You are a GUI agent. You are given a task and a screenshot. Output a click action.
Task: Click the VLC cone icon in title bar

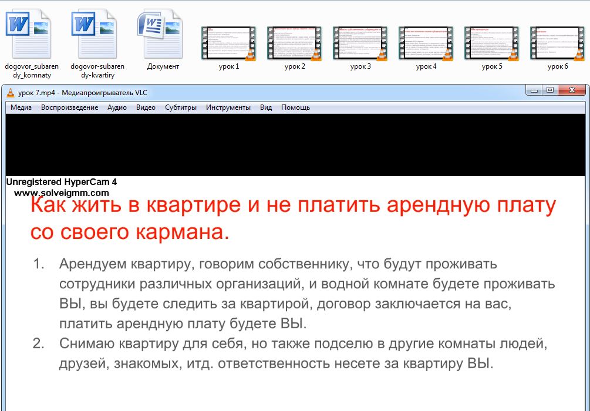click(x=11, y=93)
